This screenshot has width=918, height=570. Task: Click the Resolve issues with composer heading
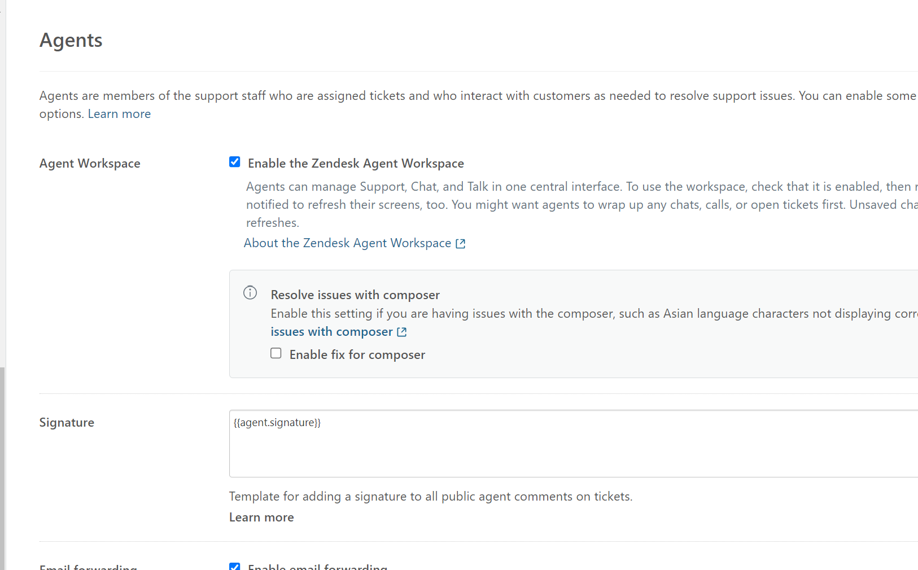click(x=355, y=295)
